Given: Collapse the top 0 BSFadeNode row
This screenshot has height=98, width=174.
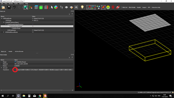Looking at the screenshot, I should (2, 19).
